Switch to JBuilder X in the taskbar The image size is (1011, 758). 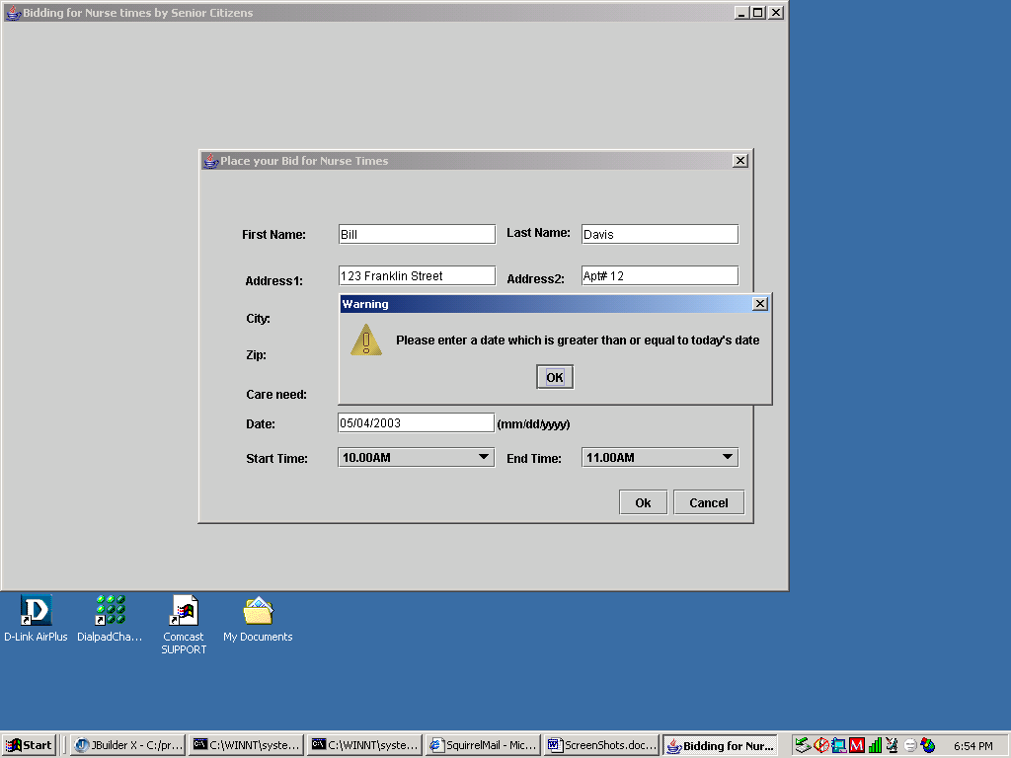point(128,745)
